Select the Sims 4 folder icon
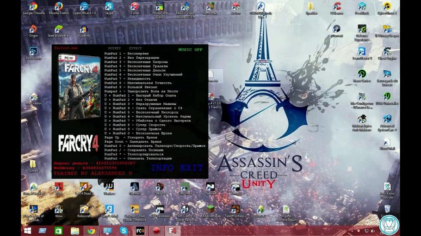The width and height of the screenshot is (421, 236). point(33,165)
